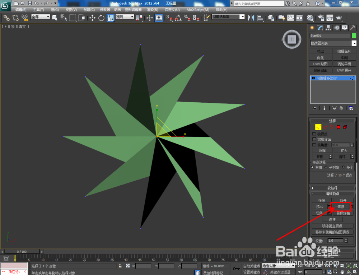
Task: Click green object color swatch
Action: pyautogui.click(x=354, y=36)
